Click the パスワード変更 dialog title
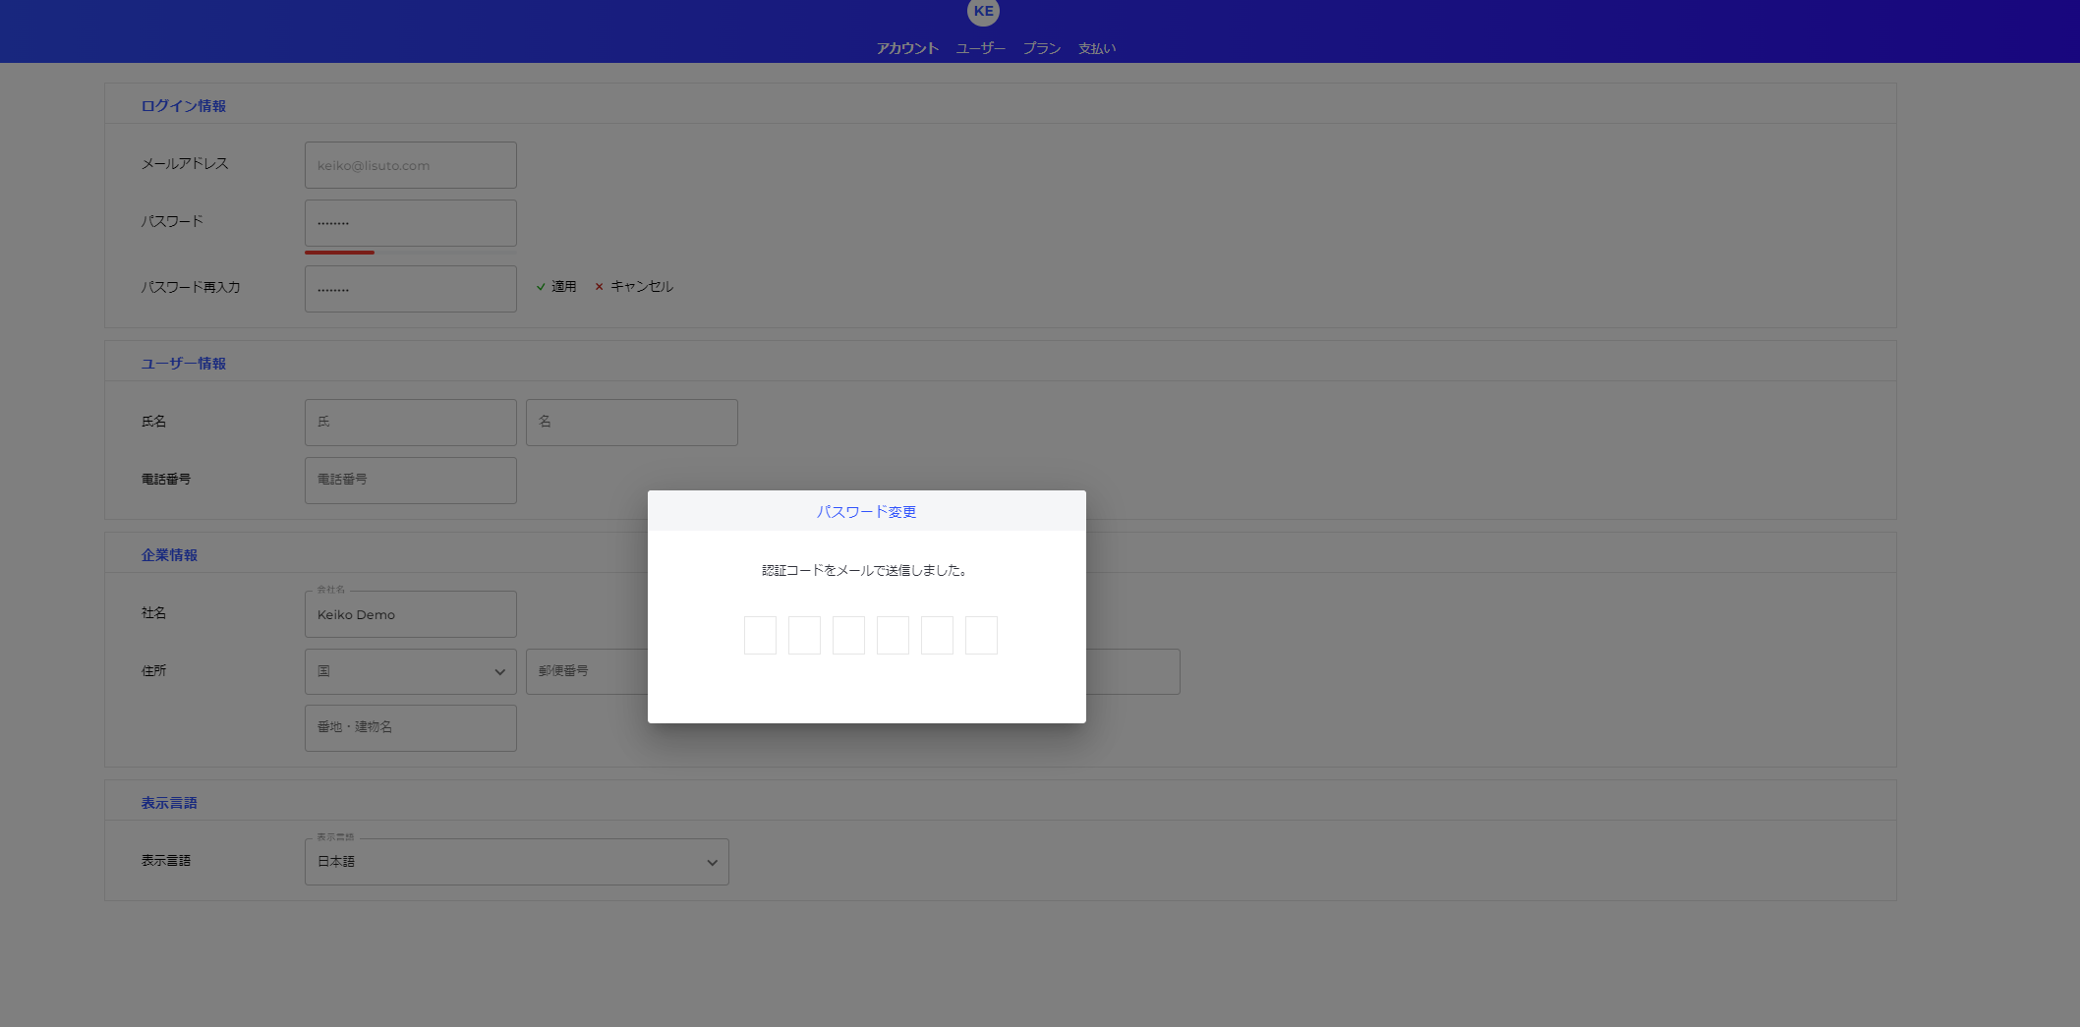This screenshot has width=2080, height=1027. 866,512
